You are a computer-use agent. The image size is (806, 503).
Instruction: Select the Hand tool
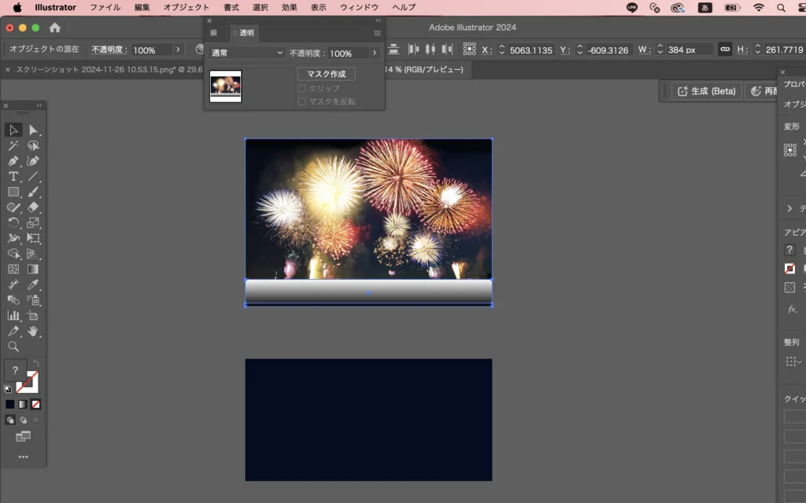point(33,331)
